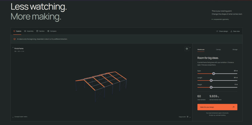The width and height of the screenshot is (252, 125).
Task: Click the Length value '24 m'
Action: (x=235, y=77)
